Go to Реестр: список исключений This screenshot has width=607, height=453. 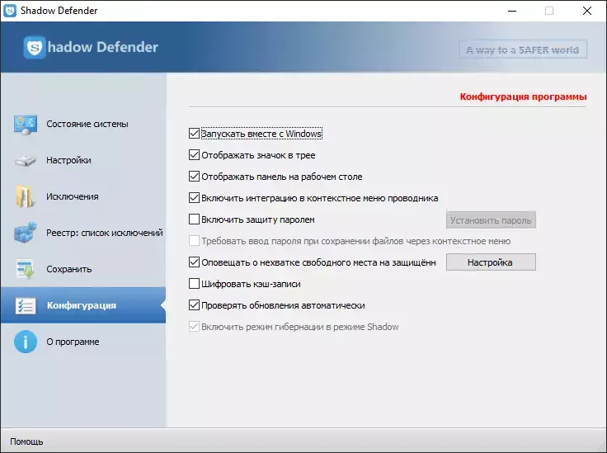click(x=82, y=233)
